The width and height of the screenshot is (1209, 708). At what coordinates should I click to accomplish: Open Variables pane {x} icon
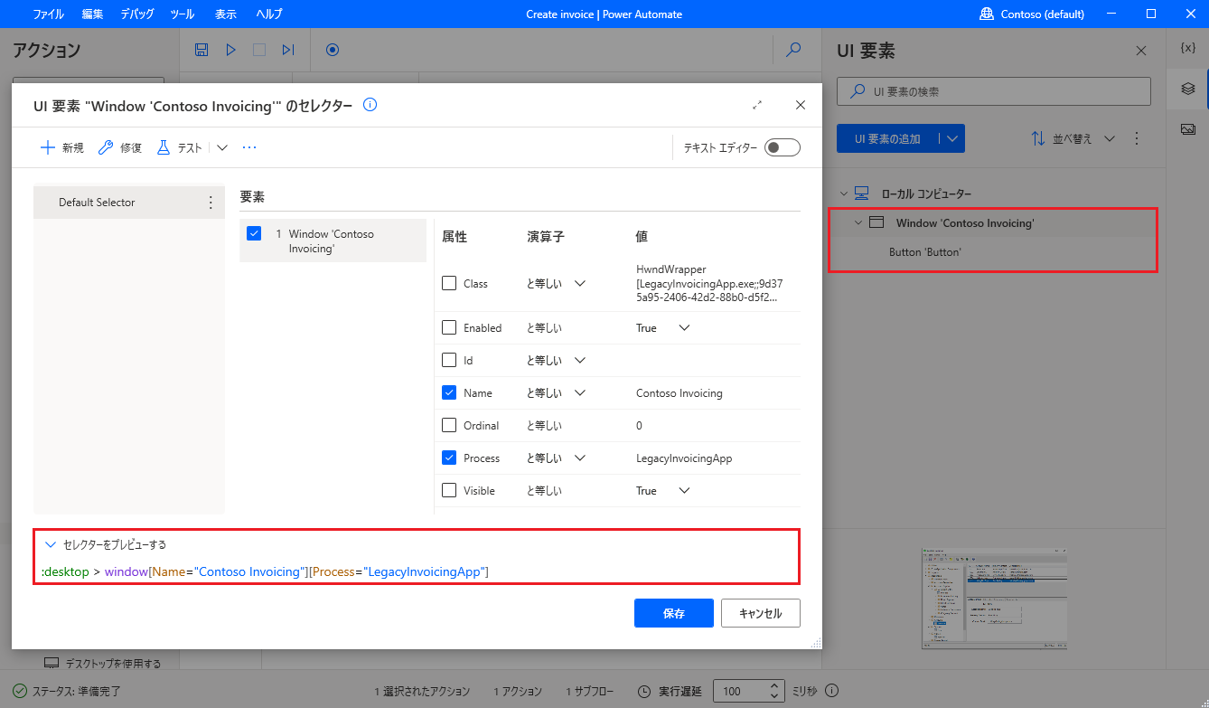pos(1188,48)
